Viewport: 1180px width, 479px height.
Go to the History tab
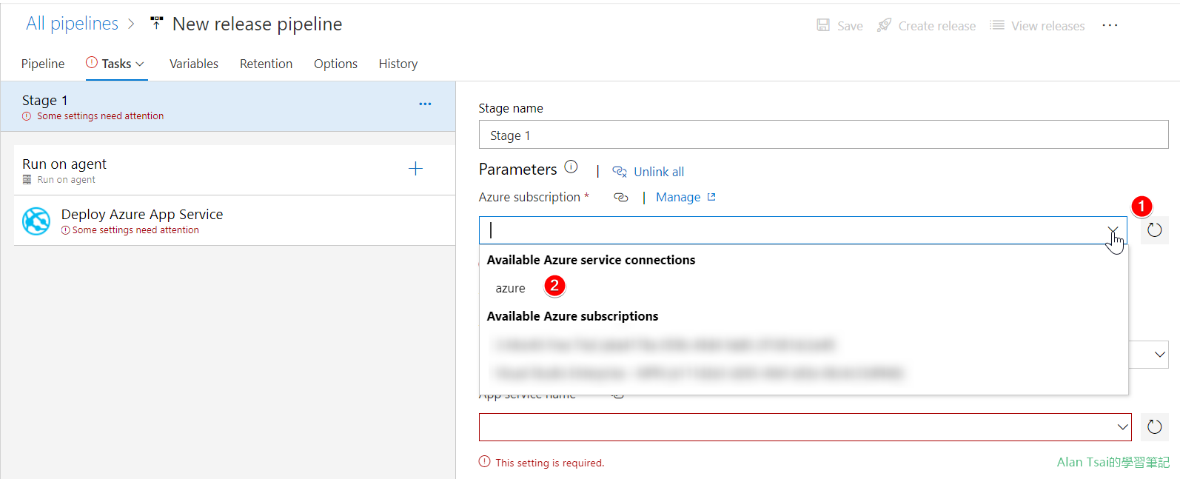click(398, 64)
